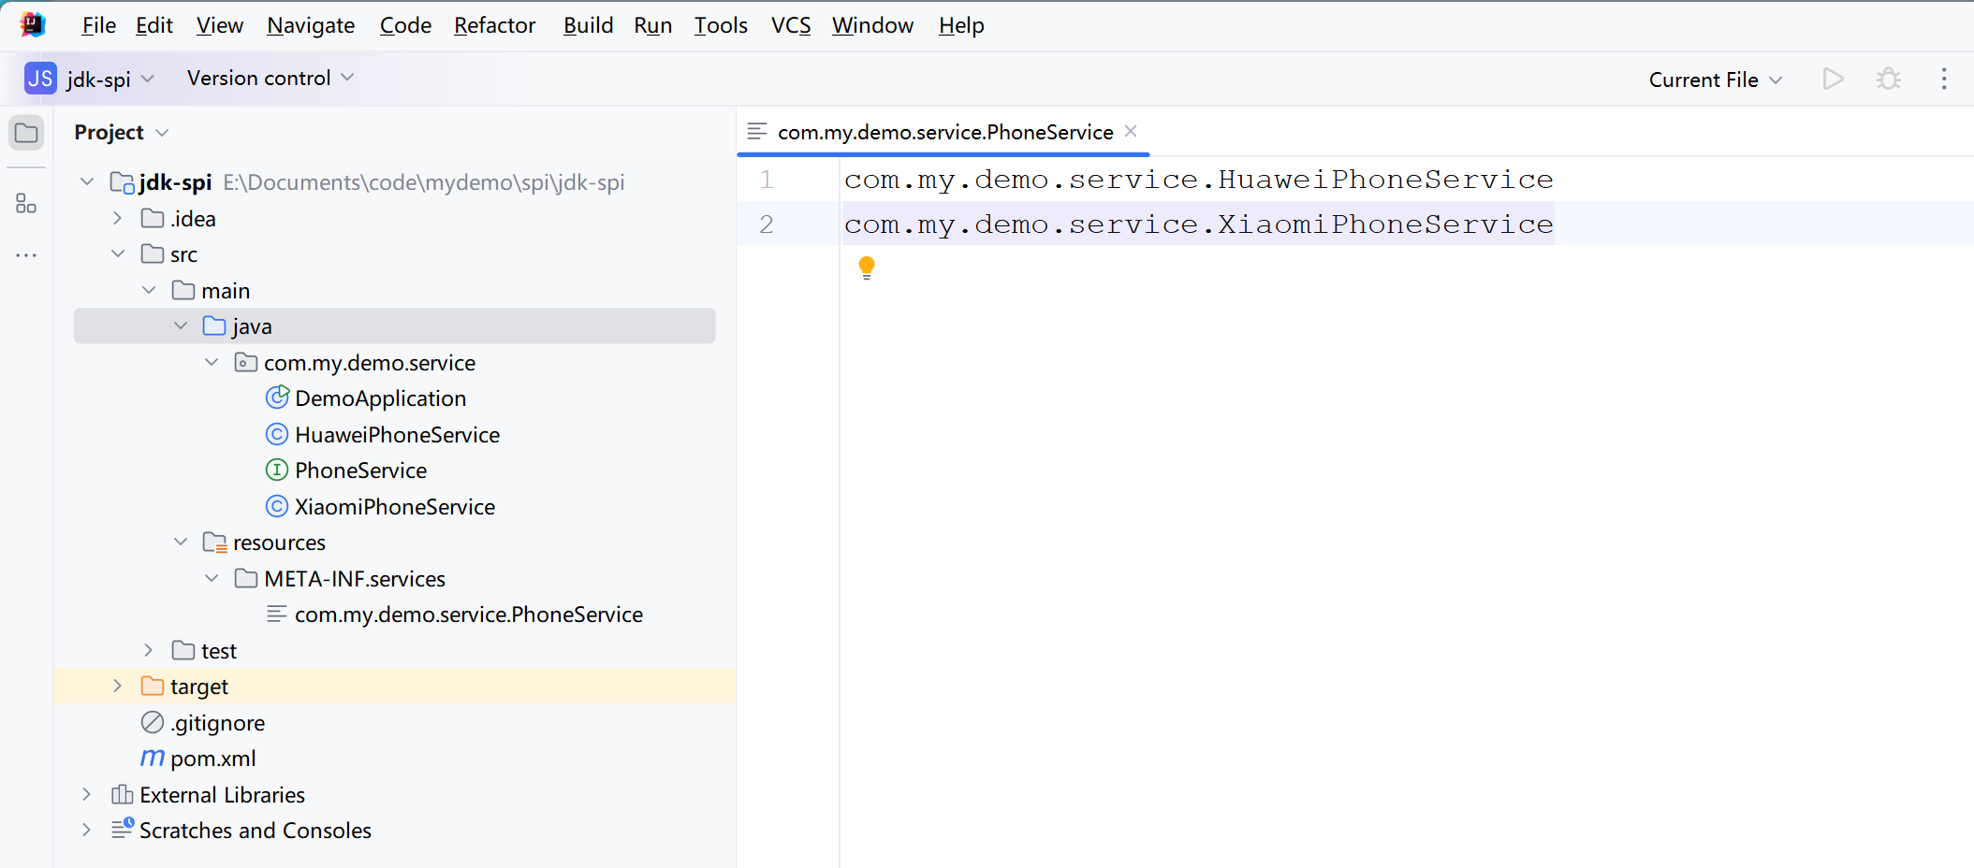
Task: Expand the External Libraries node
Action: click(x=86, y=795)
